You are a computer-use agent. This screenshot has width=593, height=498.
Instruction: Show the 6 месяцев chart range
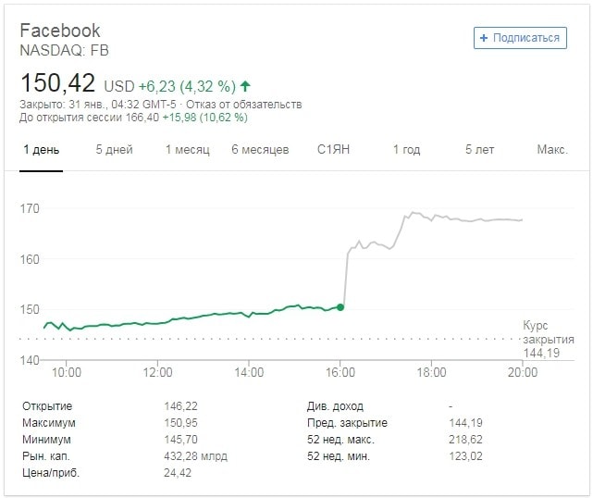pyautogui.click(x=260, y=150)
